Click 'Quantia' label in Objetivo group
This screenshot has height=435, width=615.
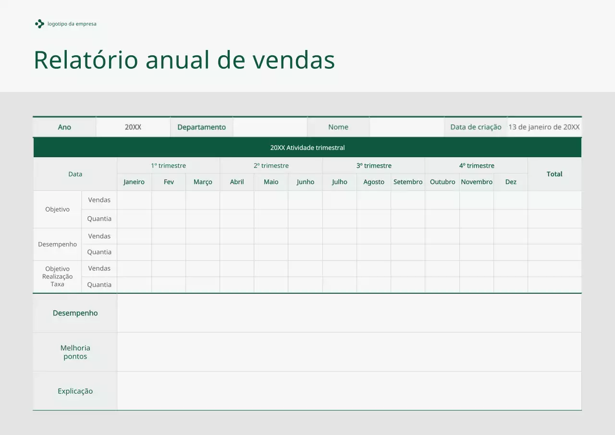tap(99, 219)
